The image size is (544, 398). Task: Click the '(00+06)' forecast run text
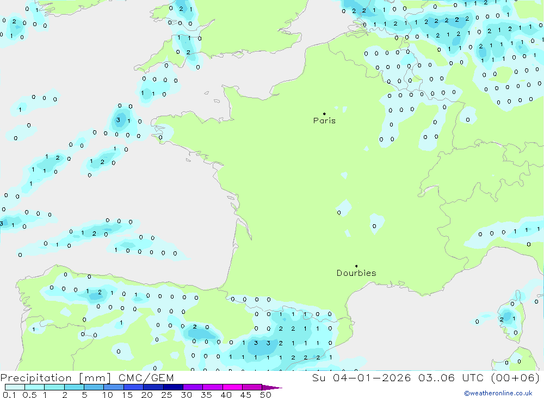(516, 377)
